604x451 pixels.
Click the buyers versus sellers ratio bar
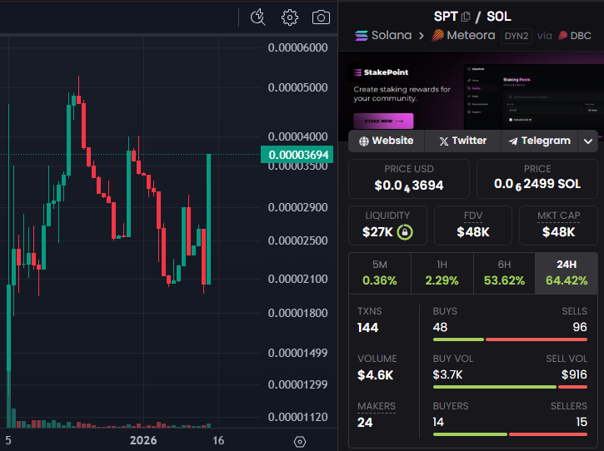(510, 434)
